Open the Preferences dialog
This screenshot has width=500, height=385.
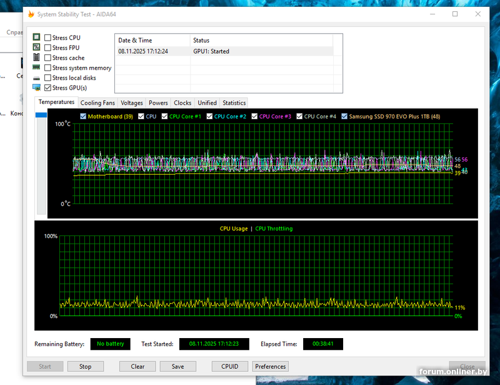[x=270, y=366]
